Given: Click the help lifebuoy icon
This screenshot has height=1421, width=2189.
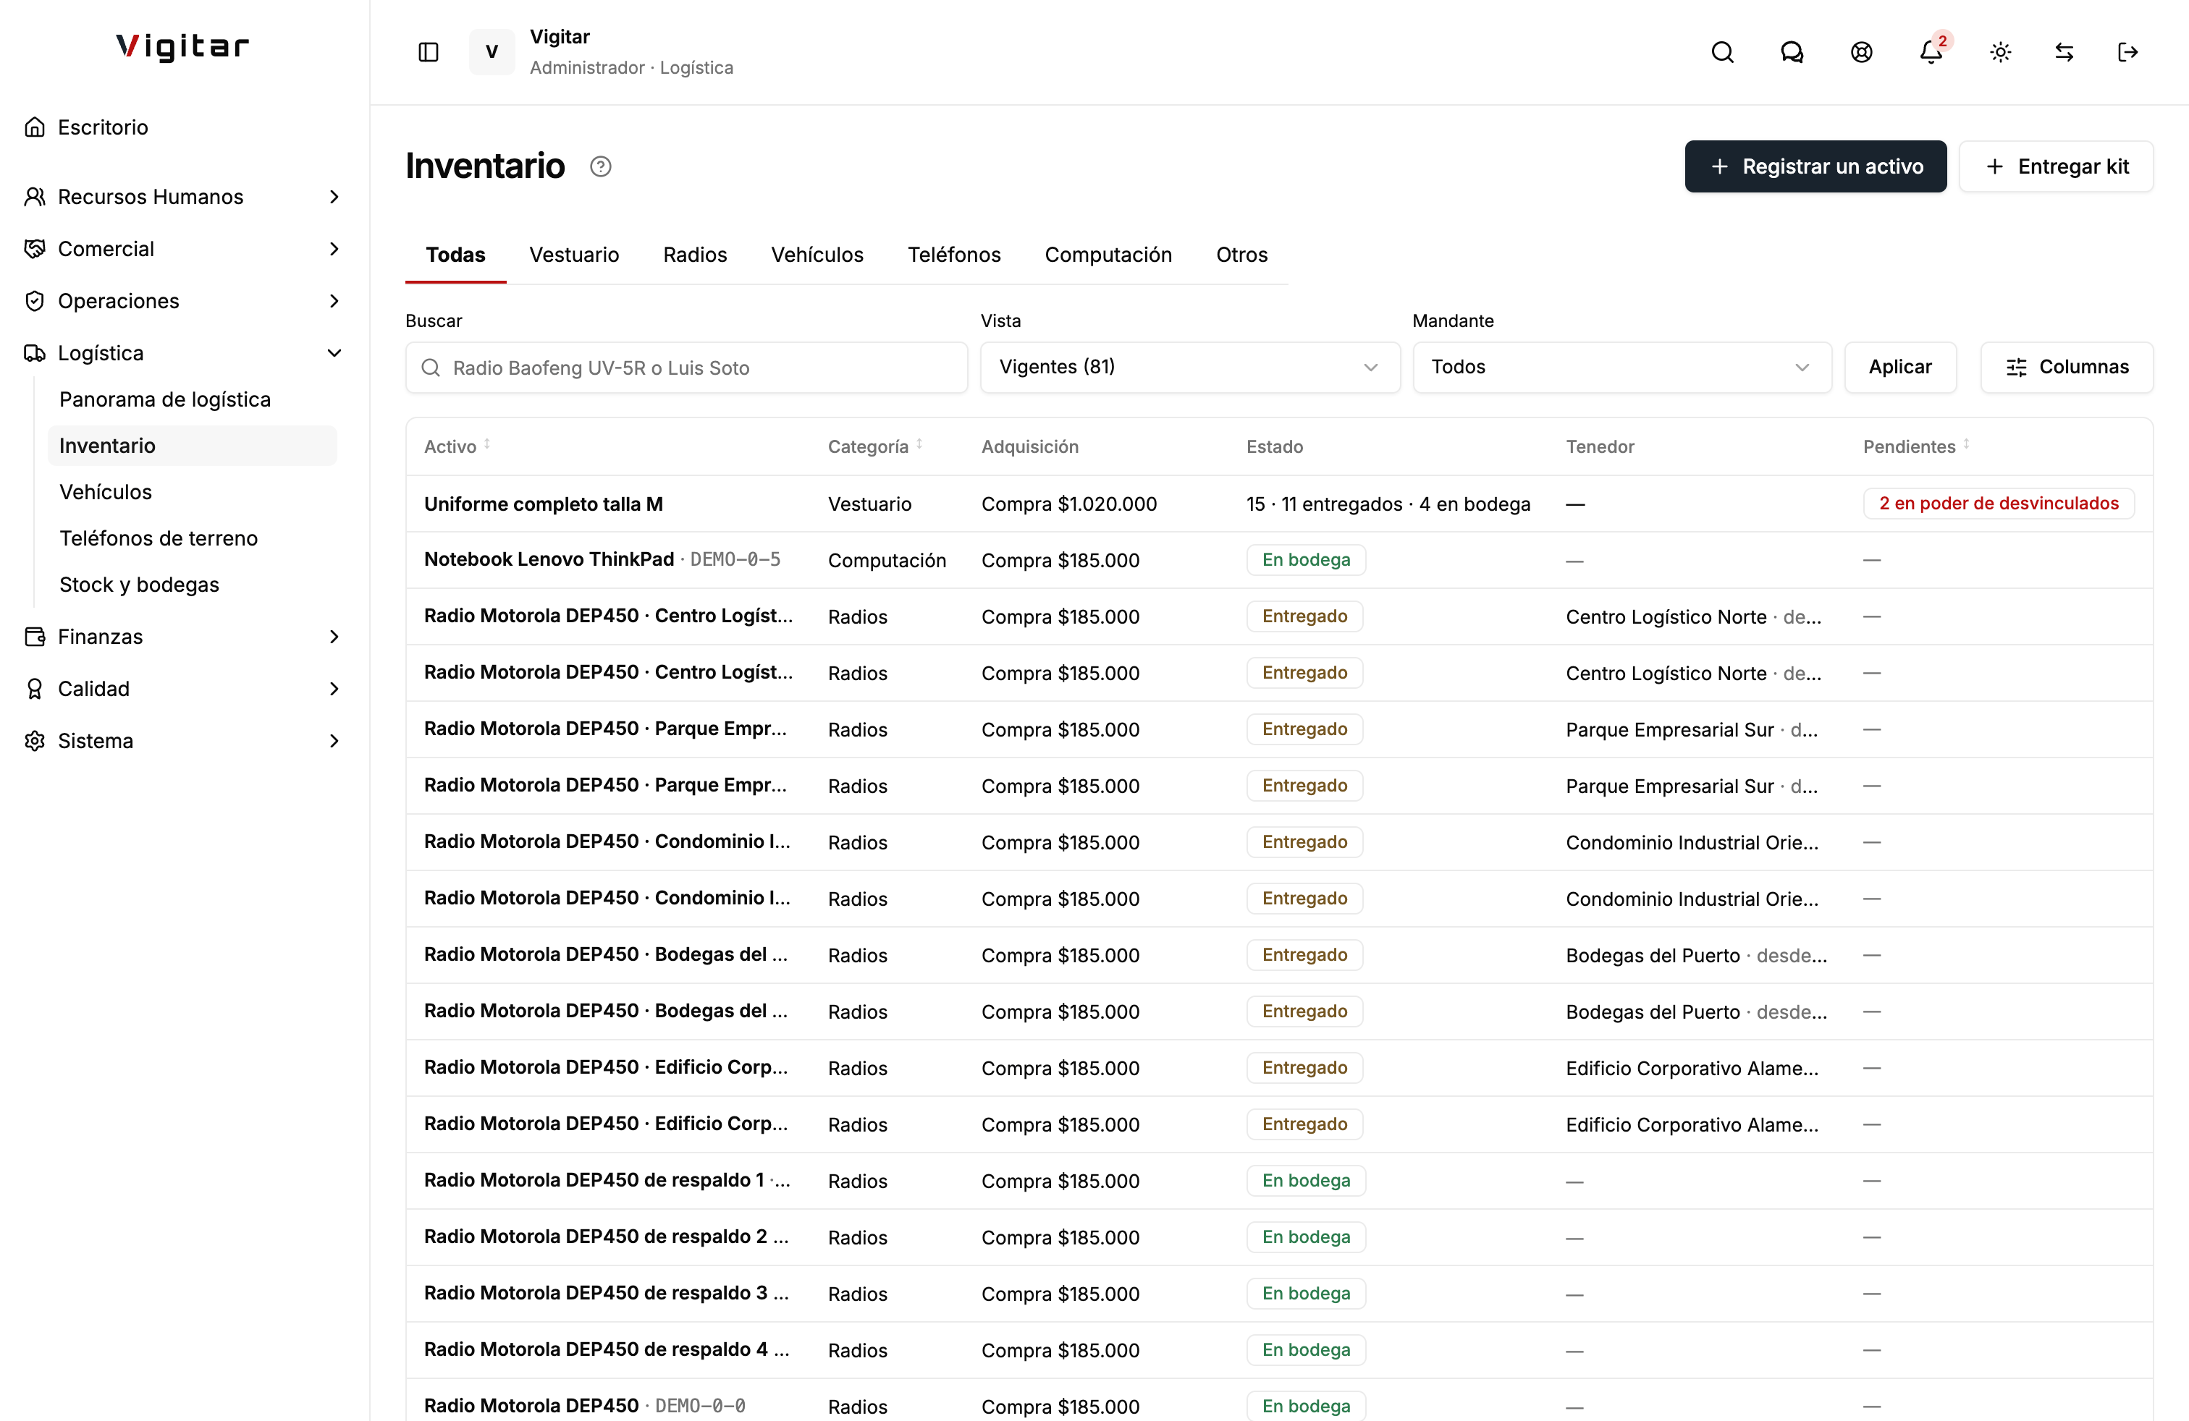Looking at the screenshot, I should [1862, 52].
